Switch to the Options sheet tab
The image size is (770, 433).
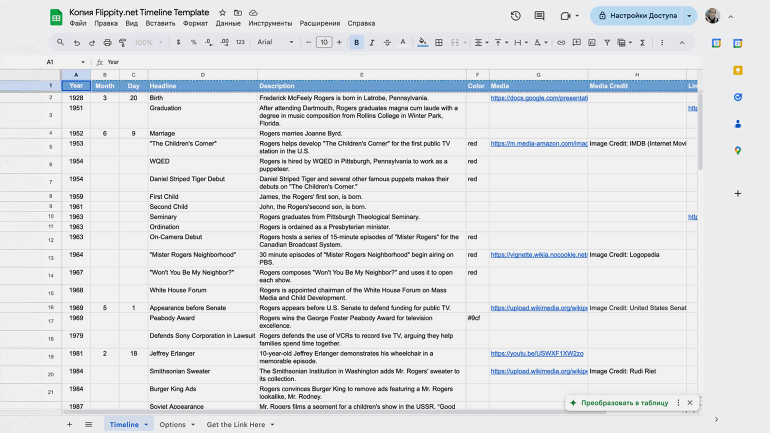172,424
